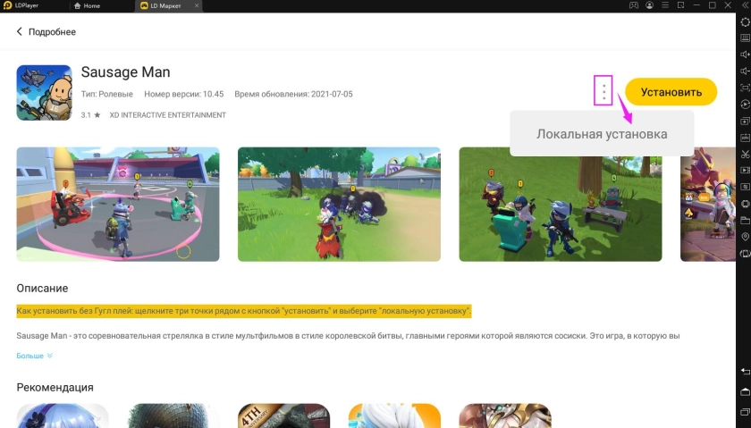Viewport: 751px width, 428px height.
Task: Click the 3.1 star rating
Action: (90, 115)
